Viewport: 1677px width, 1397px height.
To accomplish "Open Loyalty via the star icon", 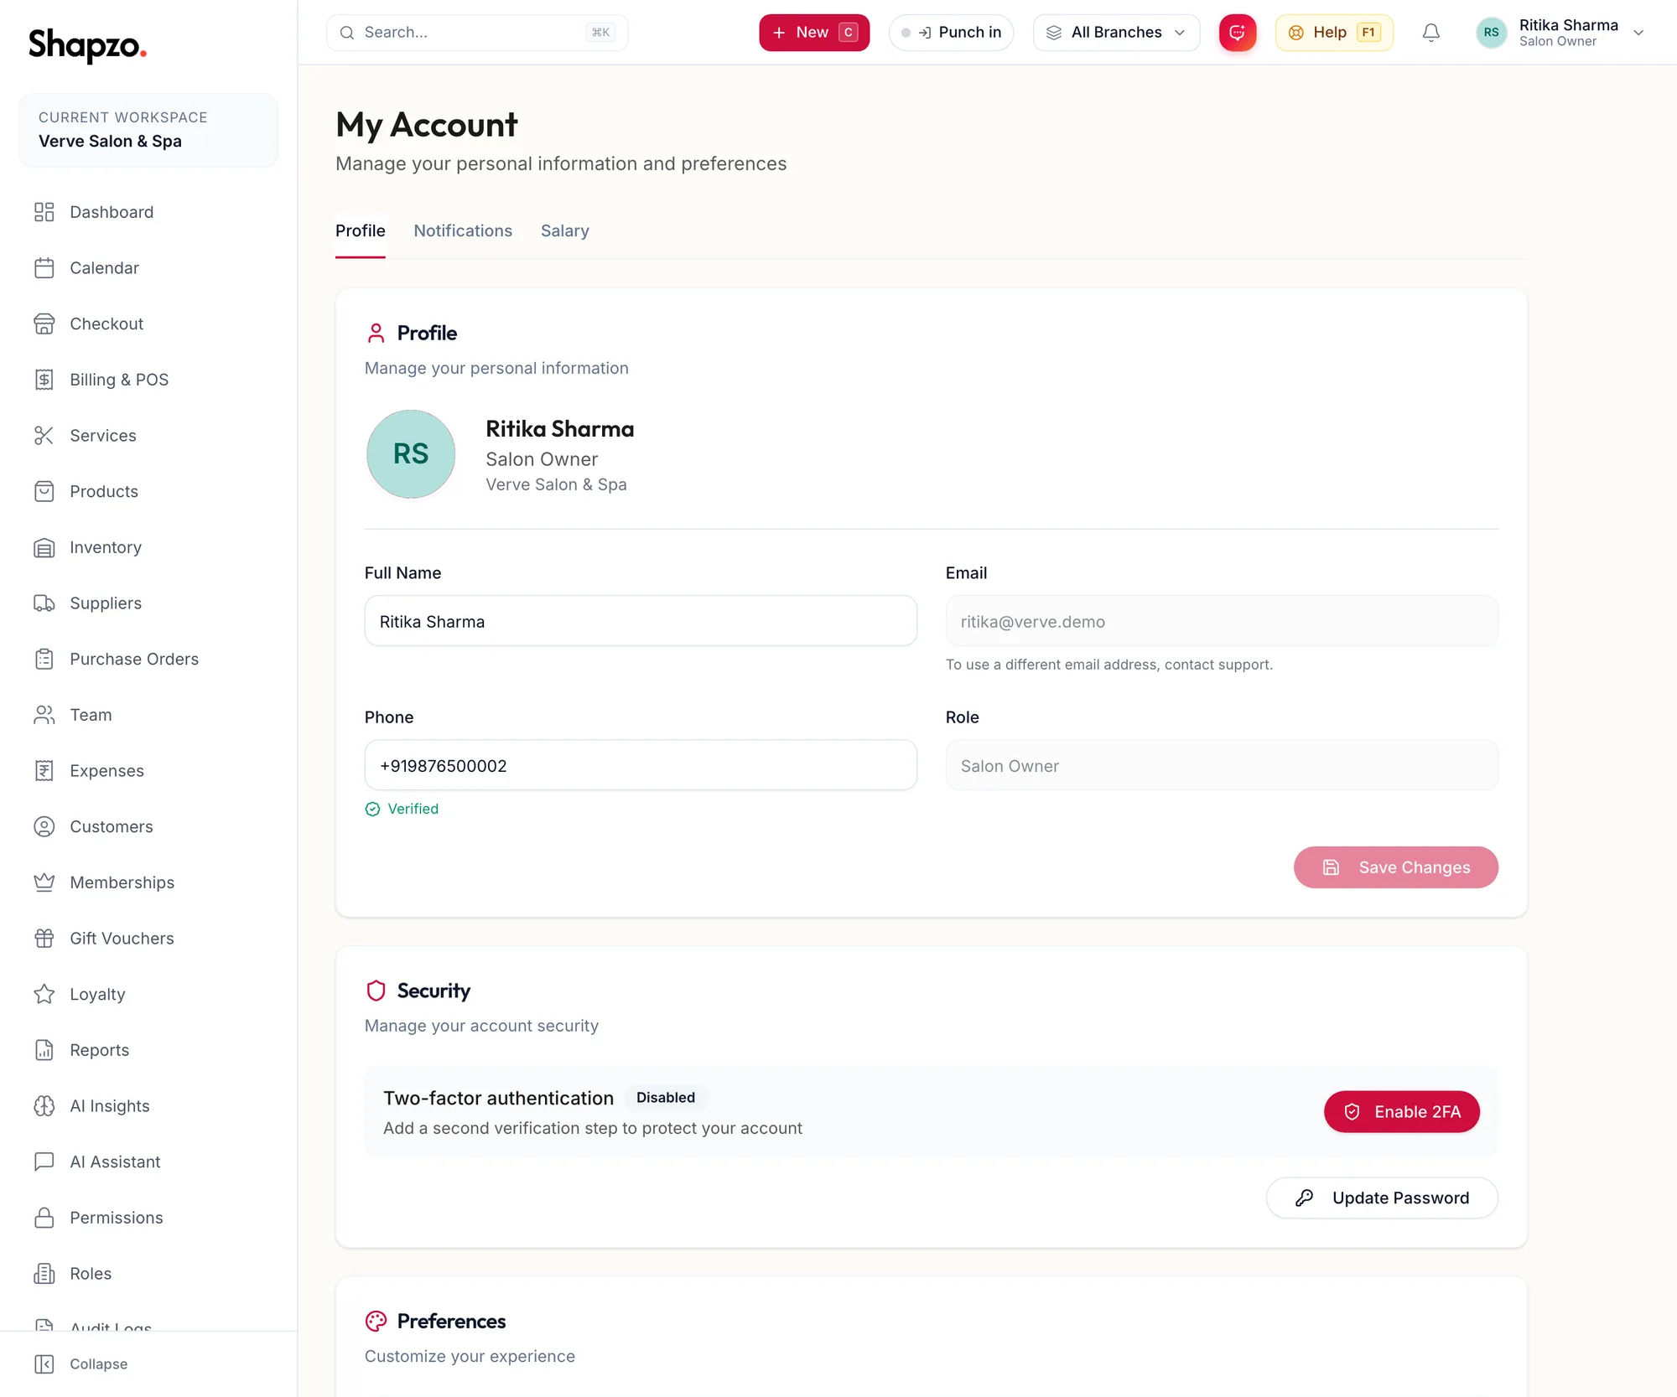I will coord(44,995).
